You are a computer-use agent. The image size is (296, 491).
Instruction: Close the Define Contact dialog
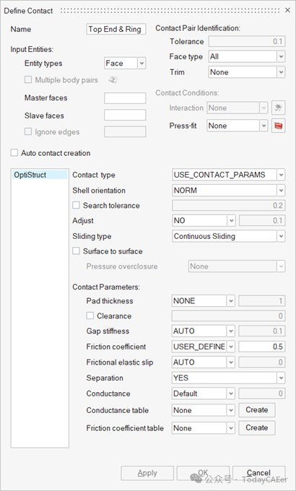click(x=287, y=10)
